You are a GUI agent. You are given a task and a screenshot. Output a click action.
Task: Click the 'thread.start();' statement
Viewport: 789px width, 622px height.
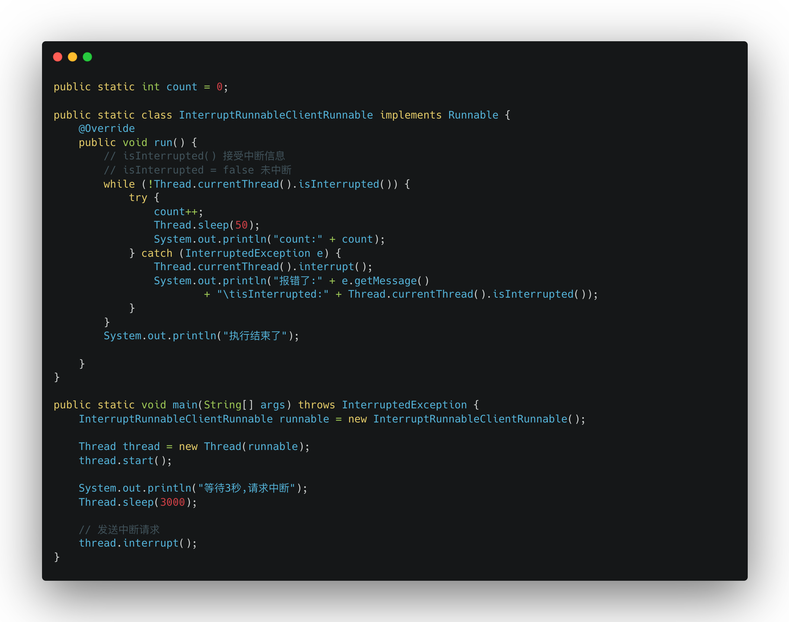[125, 460]
